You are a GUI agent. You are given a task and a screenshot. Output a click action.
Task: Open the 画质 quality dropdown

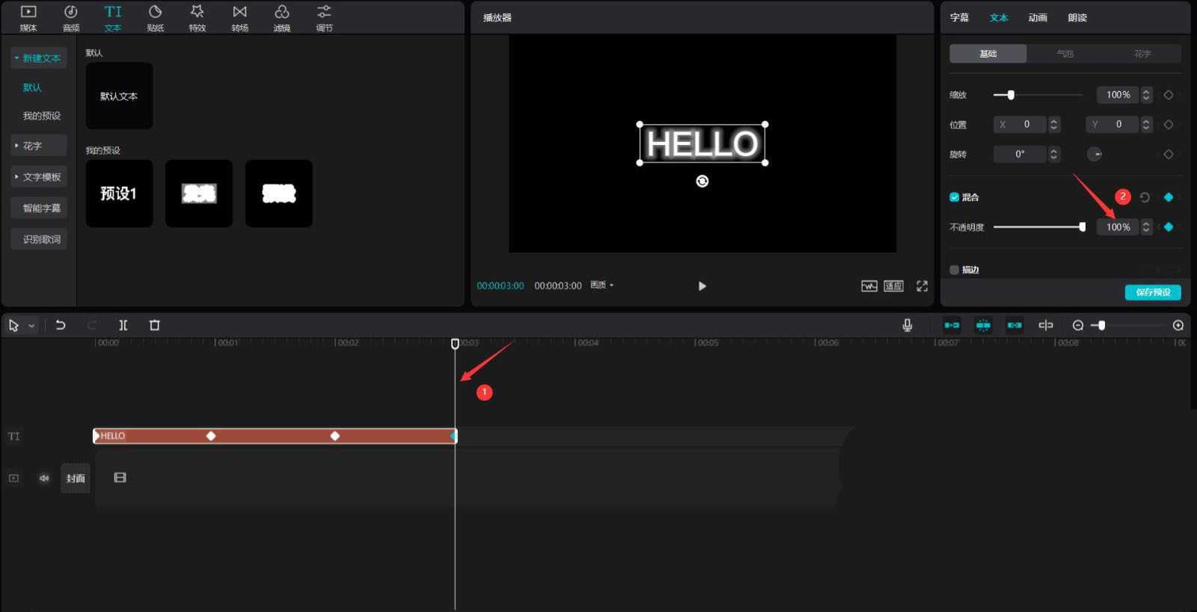601,285
